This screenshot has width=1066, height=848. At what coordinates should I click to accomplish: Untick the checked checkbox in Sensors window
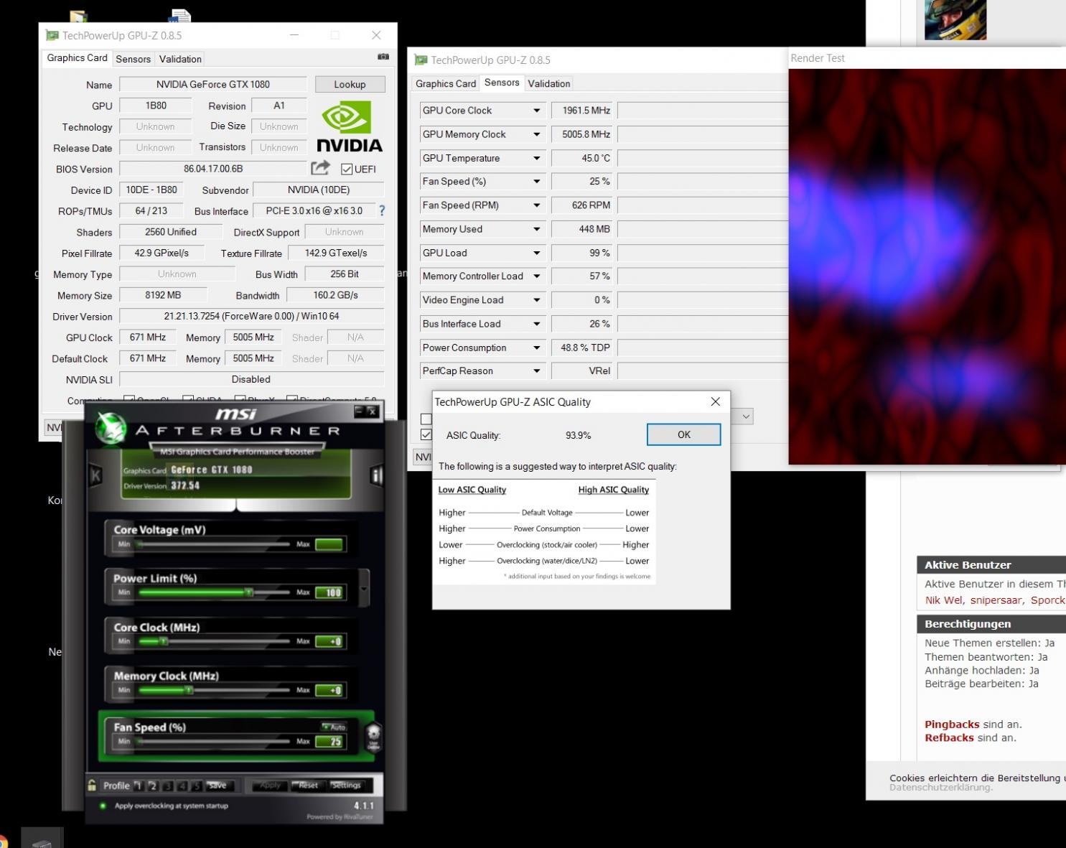pos(426,434)
